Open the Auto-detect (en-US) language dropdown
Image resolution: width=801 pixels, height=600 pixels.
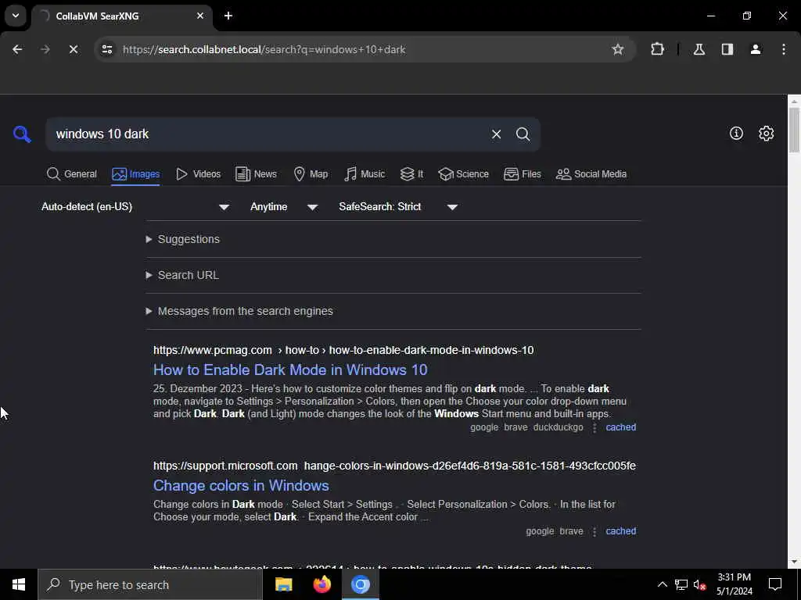pos(135,206)
